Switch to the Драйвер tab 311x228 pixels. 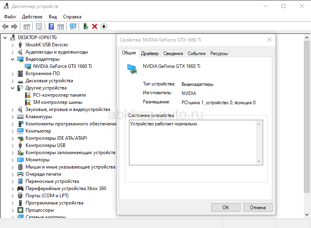150,54
